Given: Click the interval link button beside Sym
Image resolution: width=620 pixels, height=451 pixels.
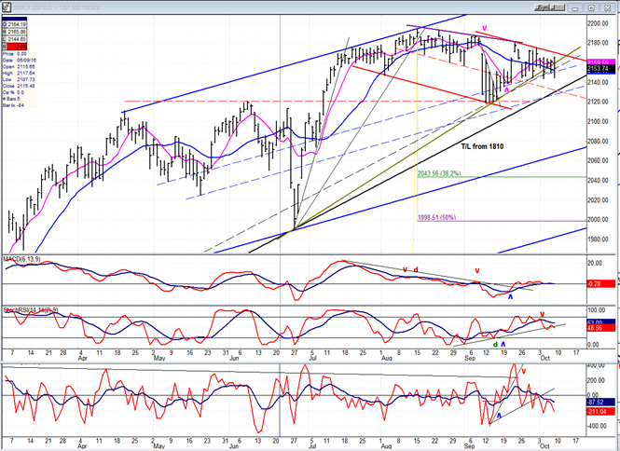Looking at the screenshot, I should tap(558, 7).
